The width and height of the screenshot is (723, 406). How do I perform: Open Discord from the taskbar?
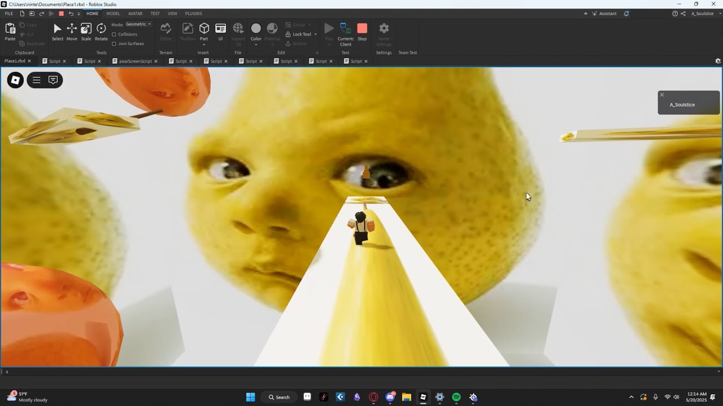pos(390,397)
